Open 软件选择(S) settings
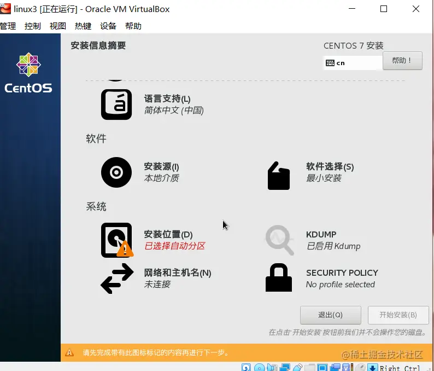434x371 pixels. coord(330,166)
